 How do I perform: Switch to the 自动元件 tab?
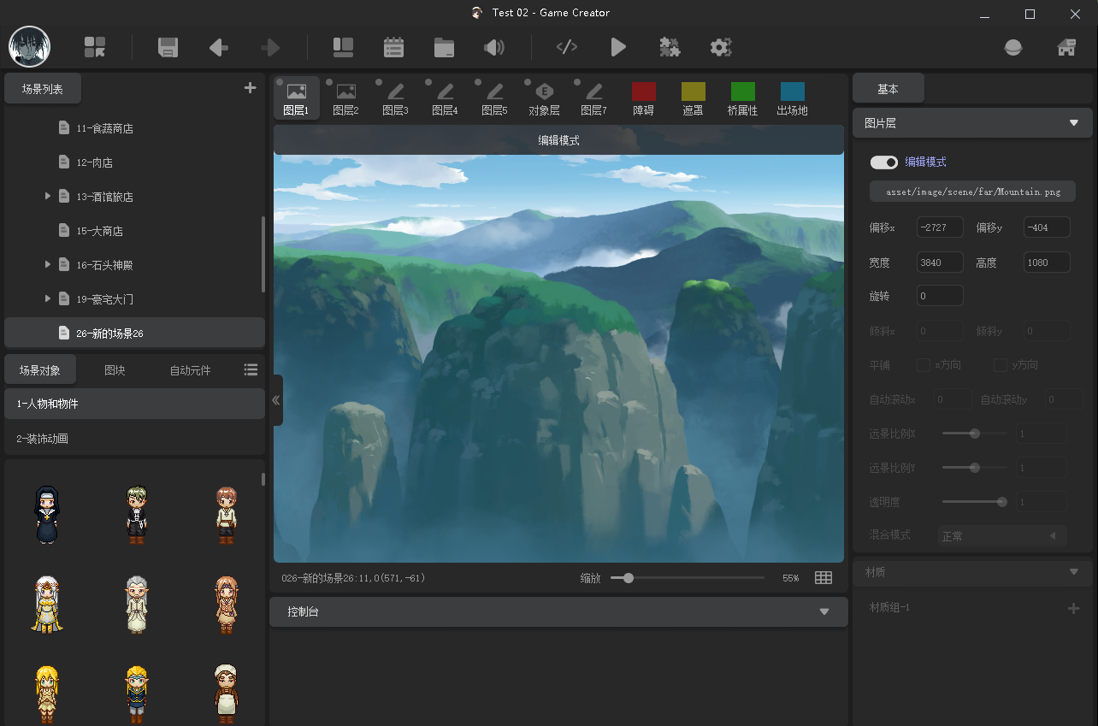(x=190, y=369)
